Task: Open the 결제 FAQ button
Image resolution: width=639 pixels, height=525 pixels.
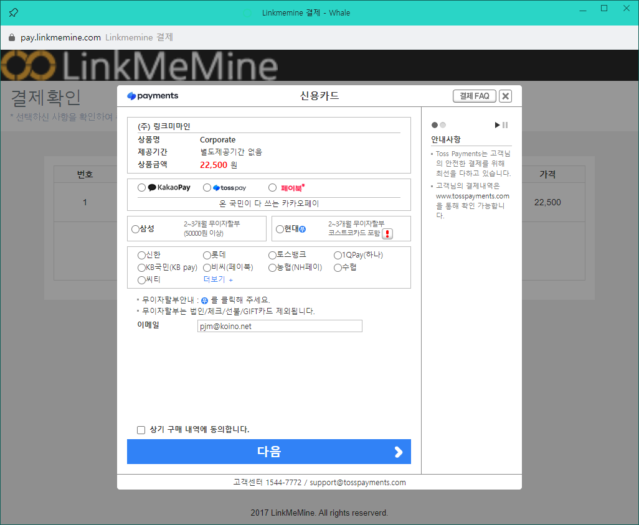Action: click(x=475, y=96)
